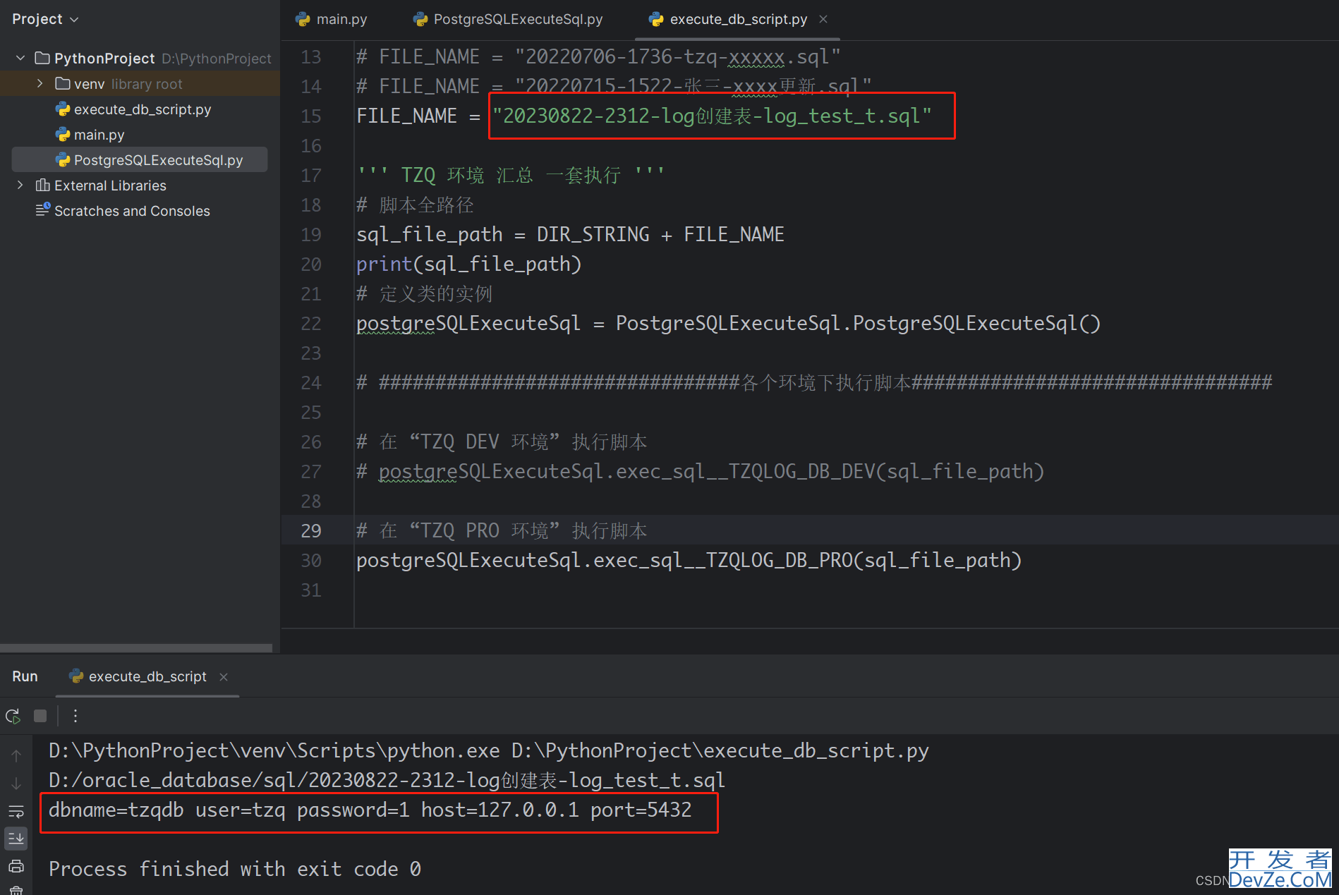Click the TZQ docstring on line 17

point(511,175)
